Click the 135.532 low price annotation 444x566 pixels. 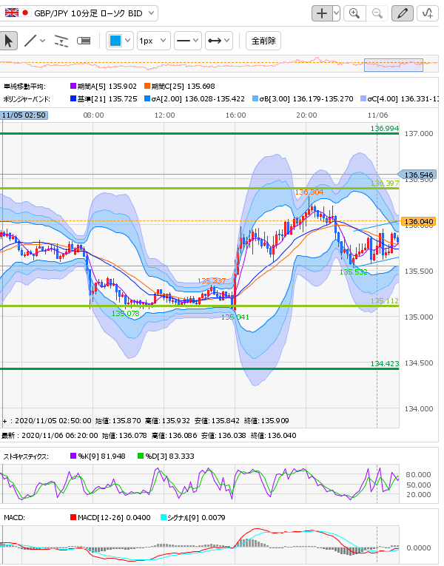click(354, 272)
